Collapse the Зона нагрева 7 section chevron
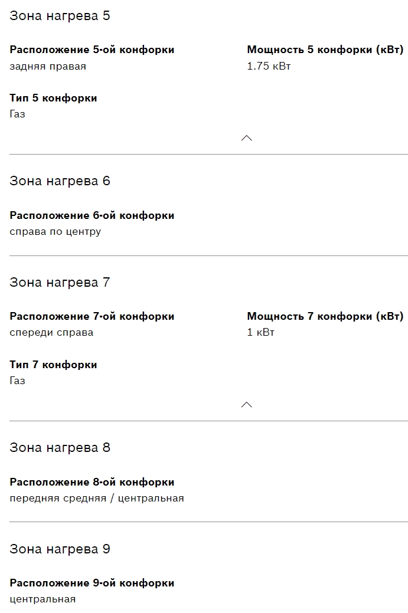Screen dimensions: 408x613 click(247, 405)
